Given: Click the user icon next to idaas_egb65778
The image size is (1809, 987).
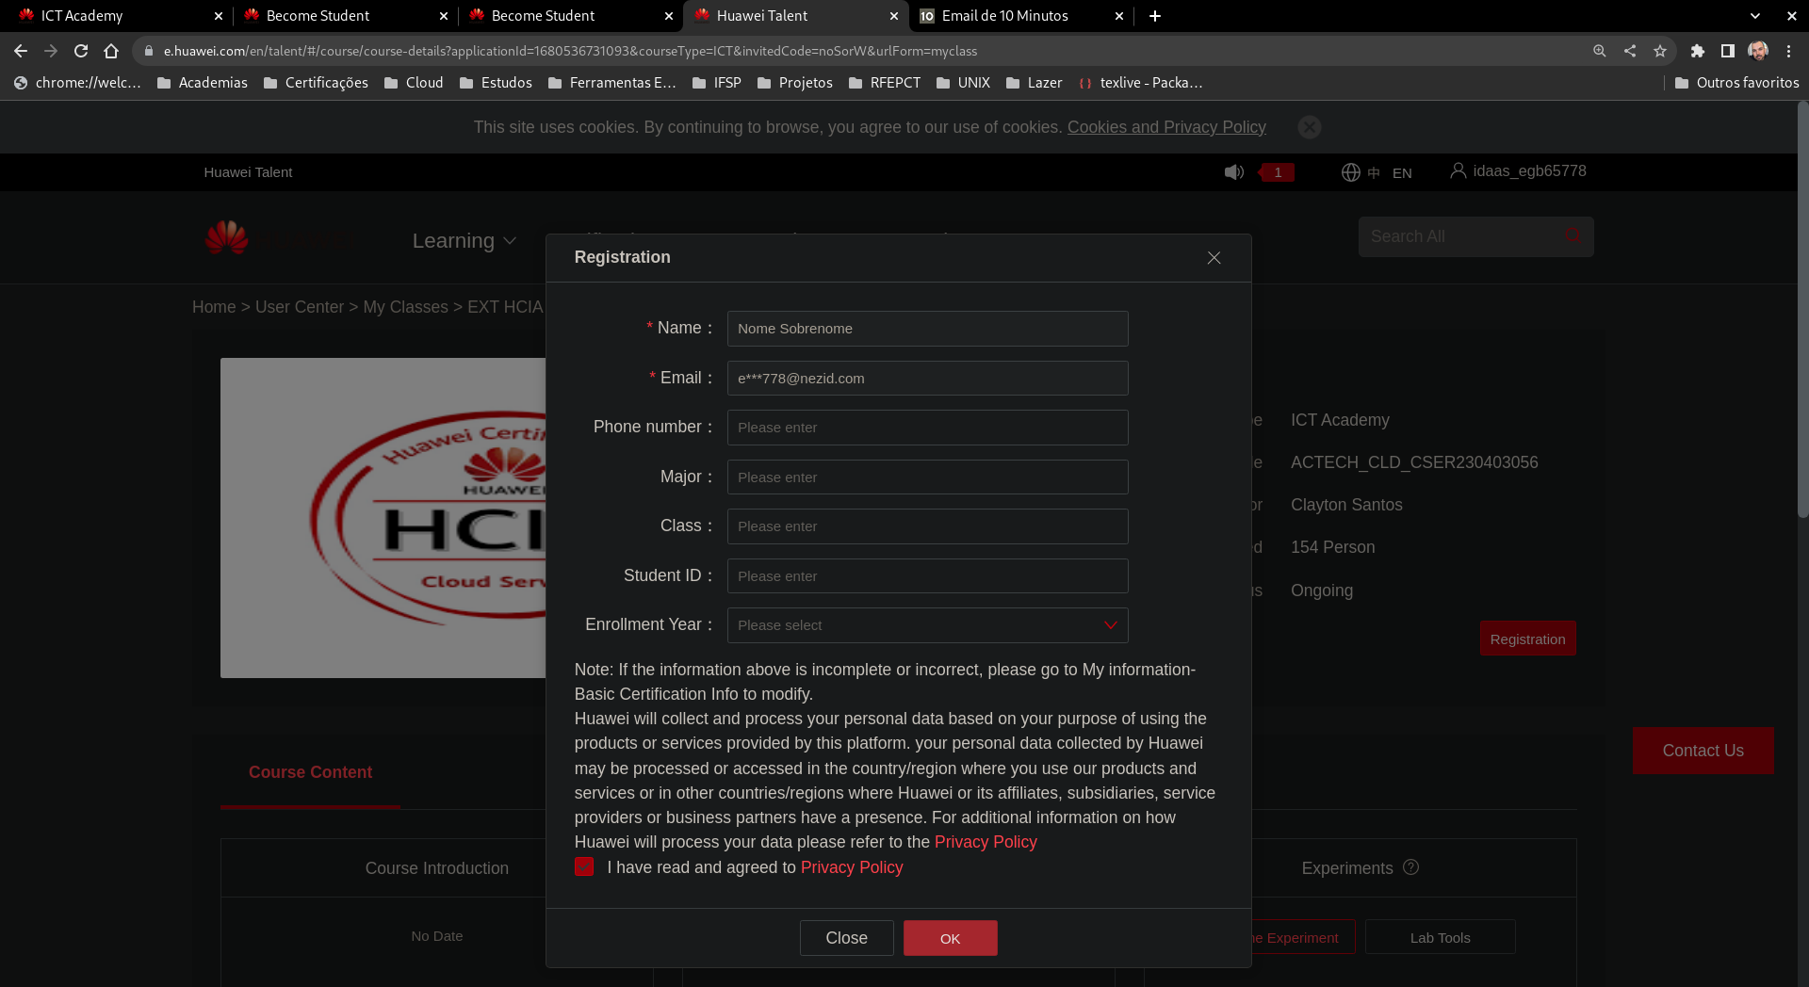Looking at the screenshot, I should coord(1459,170).
